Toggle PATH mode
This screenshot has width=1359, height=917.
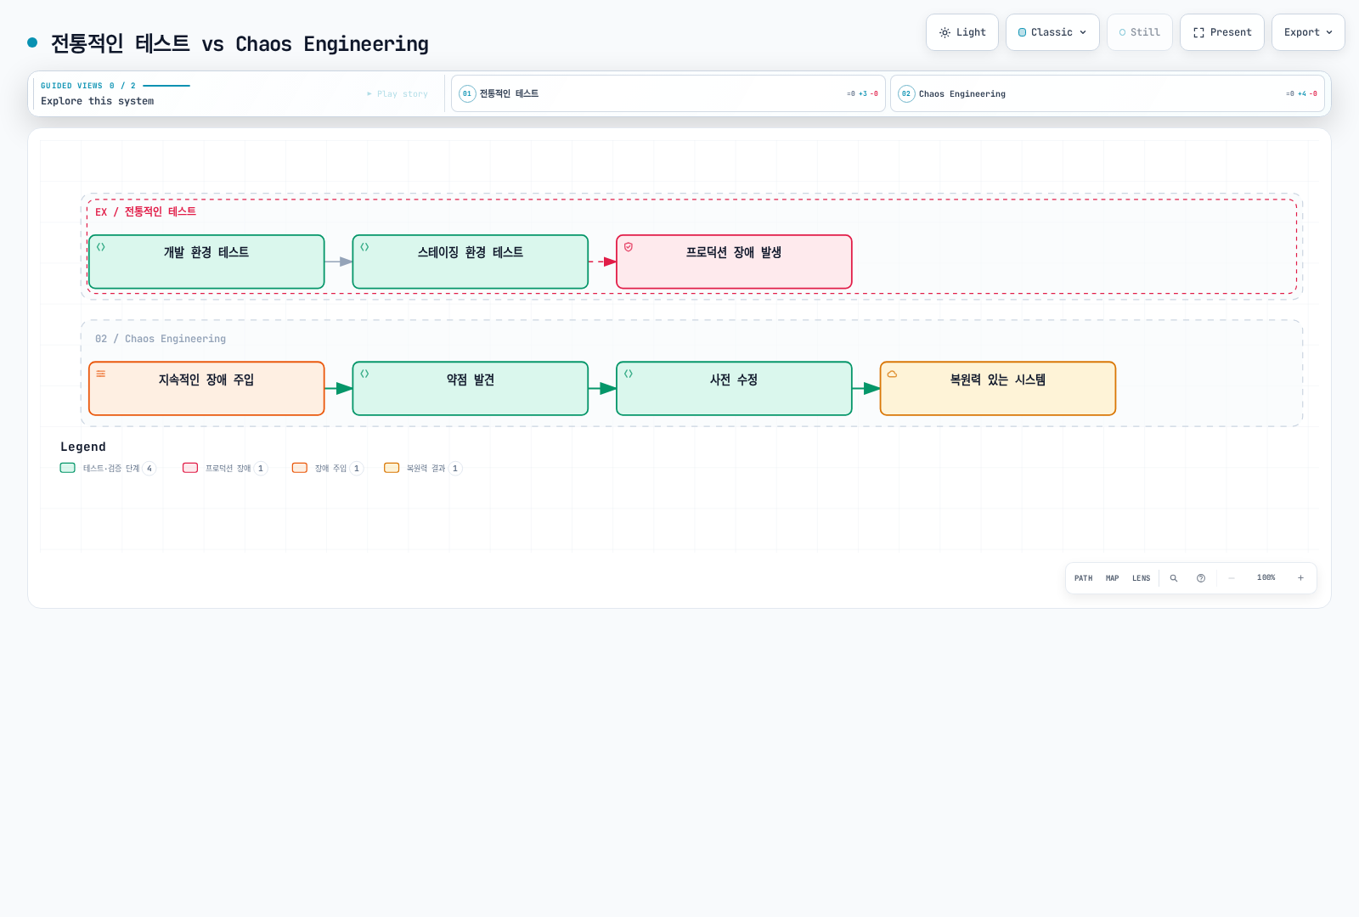coord(1084,578)
